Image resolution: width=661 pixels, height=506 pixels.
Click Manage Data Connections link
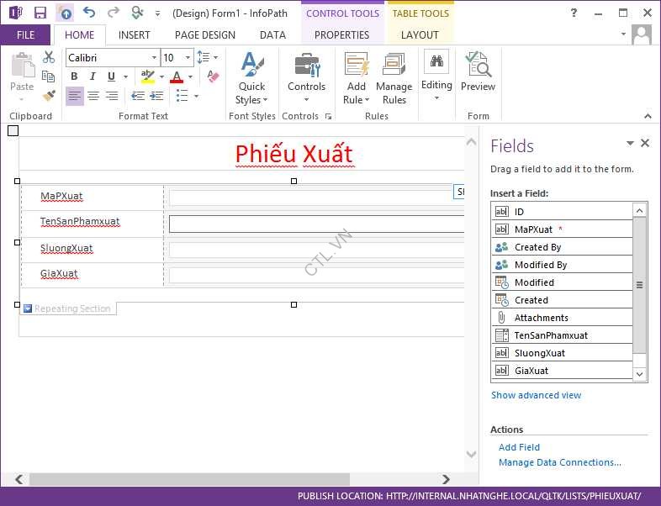click(559, 462)
